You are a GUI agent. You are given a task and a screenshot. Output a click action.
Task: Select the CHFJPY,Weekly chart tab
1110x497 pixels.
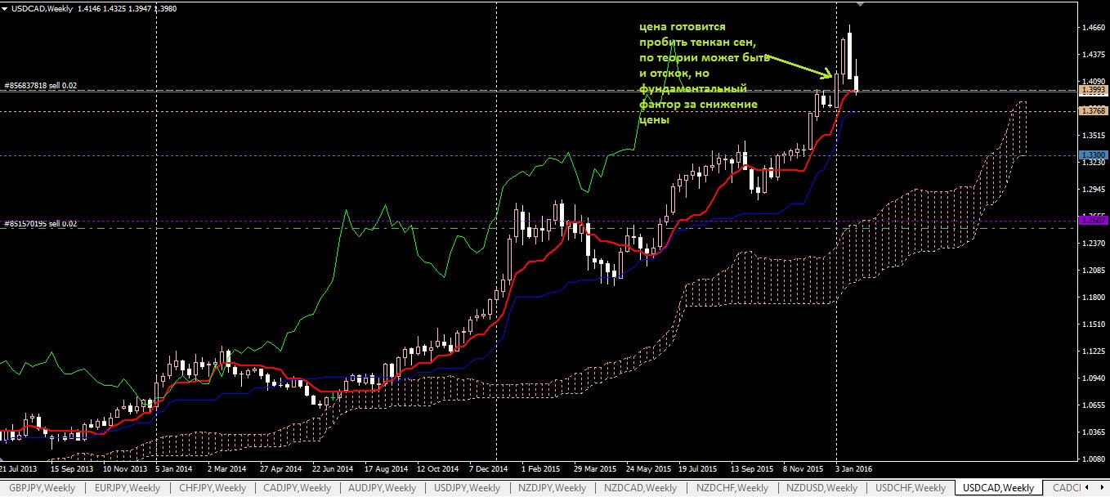212,488
